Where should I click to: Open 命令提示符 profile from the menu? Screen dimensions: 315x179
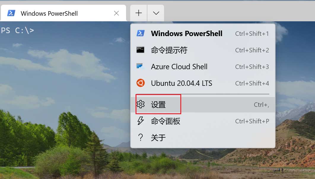[x=203, y=50]
